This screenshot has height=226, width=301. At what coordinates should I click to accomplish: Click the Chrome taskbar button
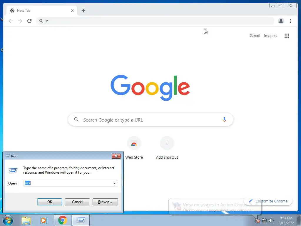[63, 220]
